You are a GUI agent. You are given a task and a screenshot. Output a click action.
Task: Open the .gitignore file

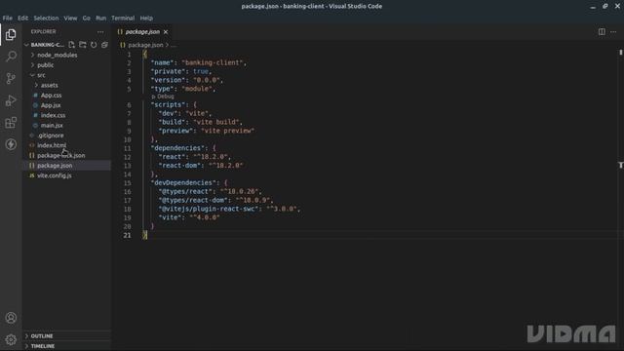50,136
